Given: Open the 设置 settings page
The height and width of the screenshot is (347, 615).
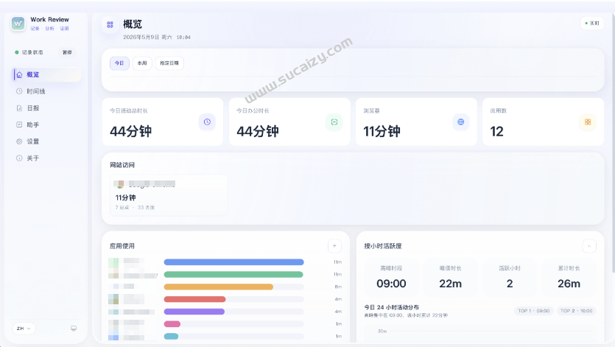Looking at the screenshot, I should point(46,141).
